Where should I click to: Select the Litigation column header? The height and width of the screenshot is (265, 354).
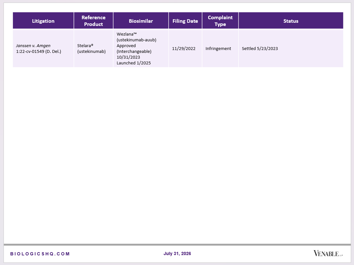[x=43, y=21]
